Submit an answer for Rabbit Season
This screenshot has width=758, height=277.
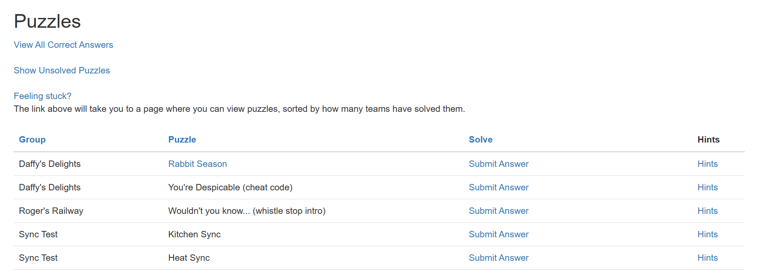pyautogui.click(x=498, y=164)
